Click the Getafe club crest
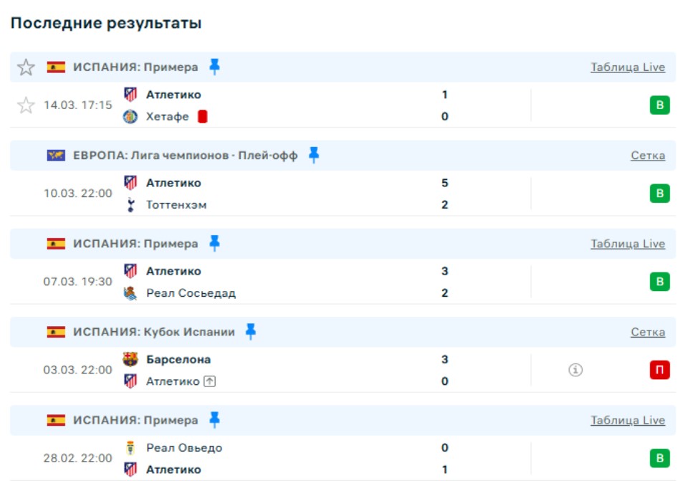 tap(130, 117)
